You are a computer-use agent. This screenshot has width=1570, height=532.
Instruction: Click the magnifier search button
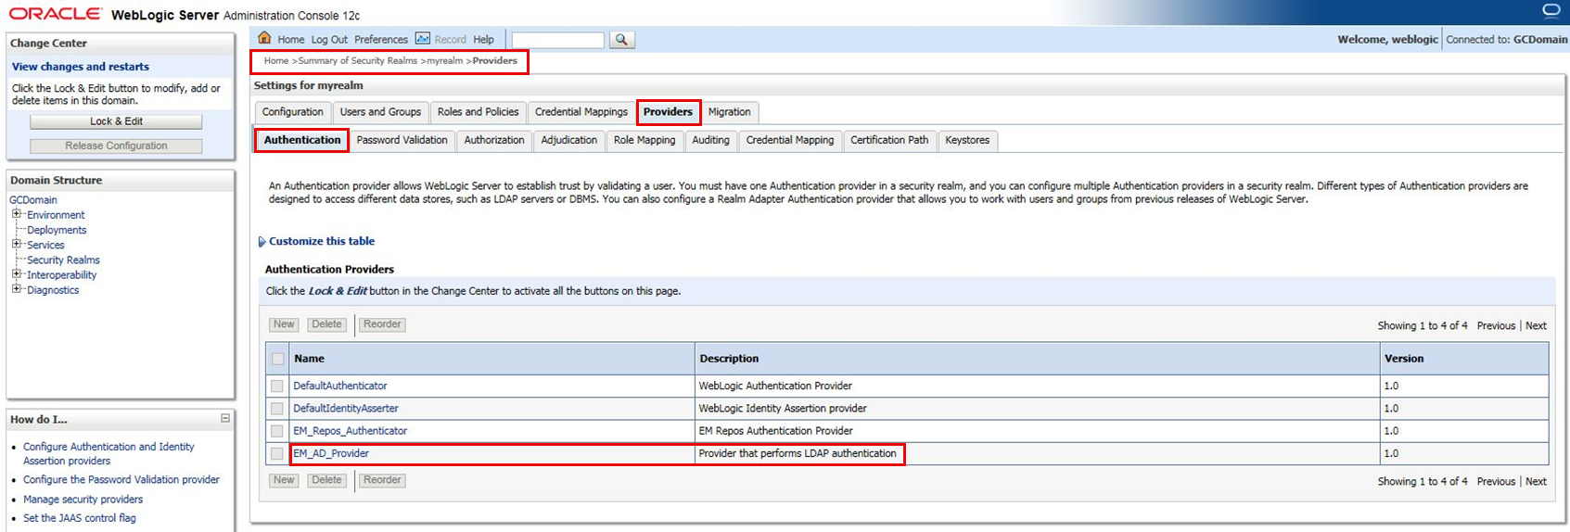621,40
